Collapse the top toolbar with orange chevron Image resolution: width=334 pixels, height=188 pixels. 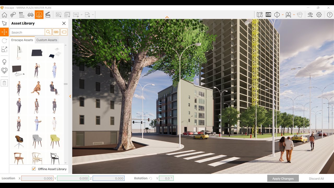point(167,17)
